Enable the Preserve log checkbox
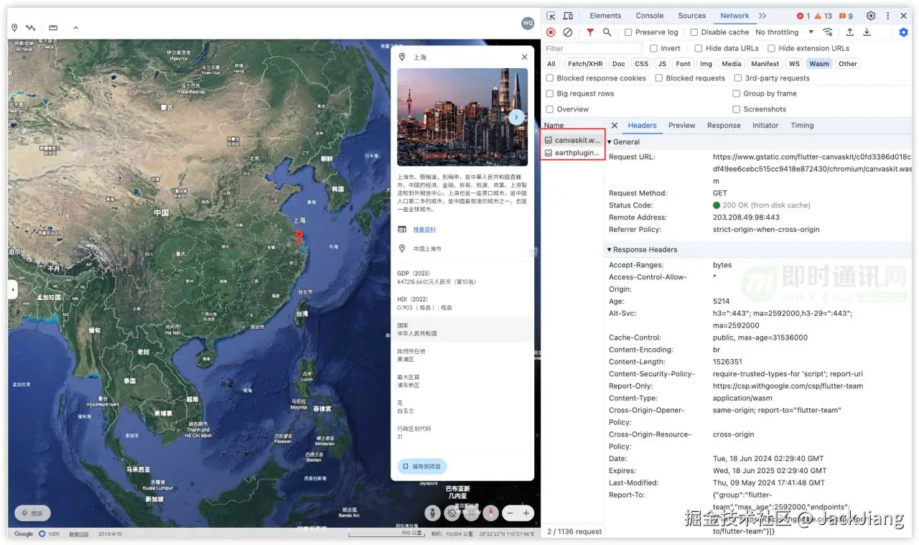This screenshot has width=919, height=545. pos(628,32)
